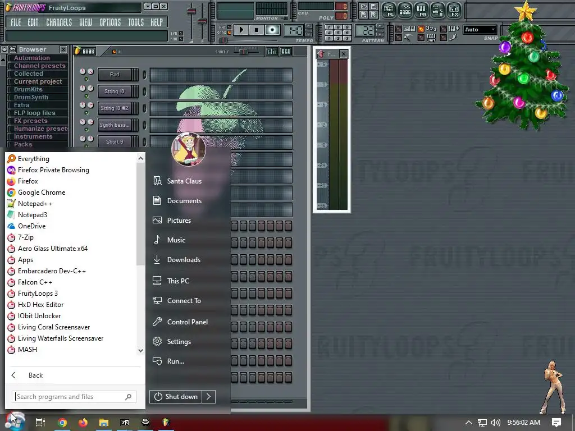Click the browser home icon

click(x=4, y=49)
